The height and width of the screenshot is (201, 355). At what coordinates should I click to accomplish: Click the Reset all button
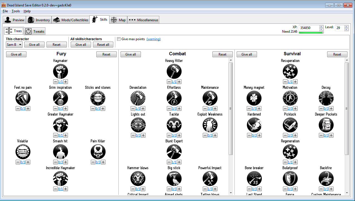pyautogui.click(x=103, y=45)
